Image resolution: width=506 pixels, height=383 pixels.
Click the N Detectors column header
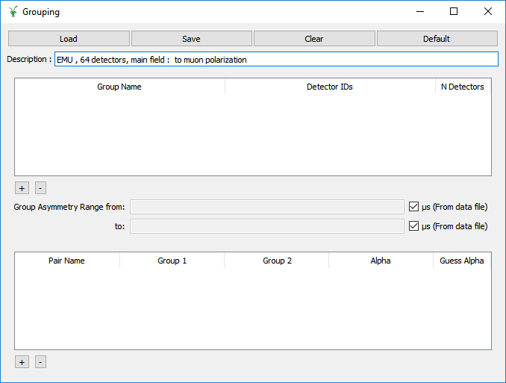[x=462, y=87]
